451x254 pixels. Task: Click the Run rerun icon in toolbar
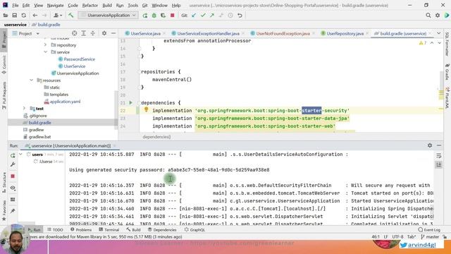[x=144, y=16]
